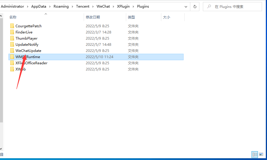Click 文件夹 type in the FinderLive row
This screenshot has height=160, width=267.
click(133, 32)
